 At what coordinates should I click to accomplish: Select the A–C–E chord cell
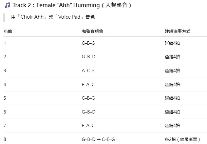(88, 70)
